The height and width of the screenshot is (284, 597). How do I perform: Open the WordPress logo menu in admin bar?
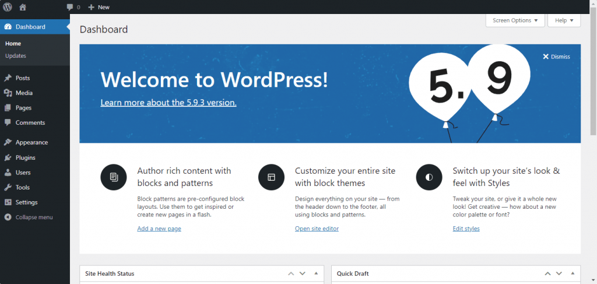pyautogui.click(x=7, y=7)
